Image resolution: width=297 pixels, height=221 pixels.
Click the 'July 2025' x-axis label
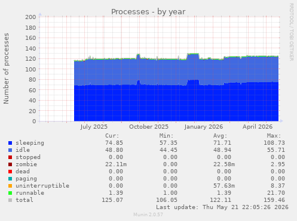tap(94, 127)
